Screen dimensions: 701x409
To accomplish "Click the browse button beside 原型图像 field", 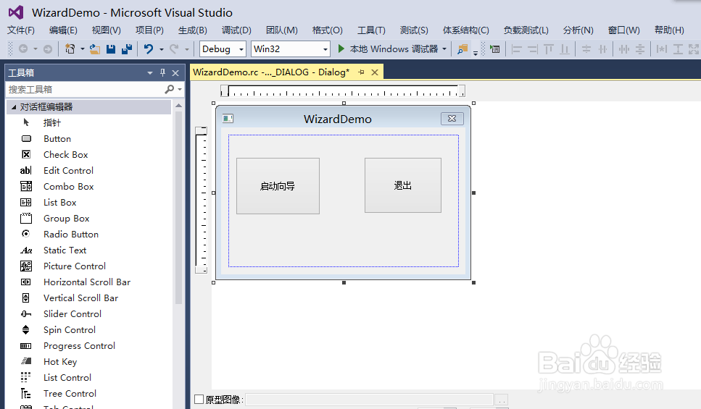I will coord(501,399).
